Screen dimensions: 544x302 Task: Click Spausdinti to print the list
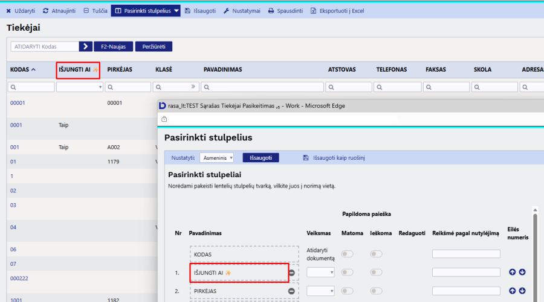pos(285,11)
